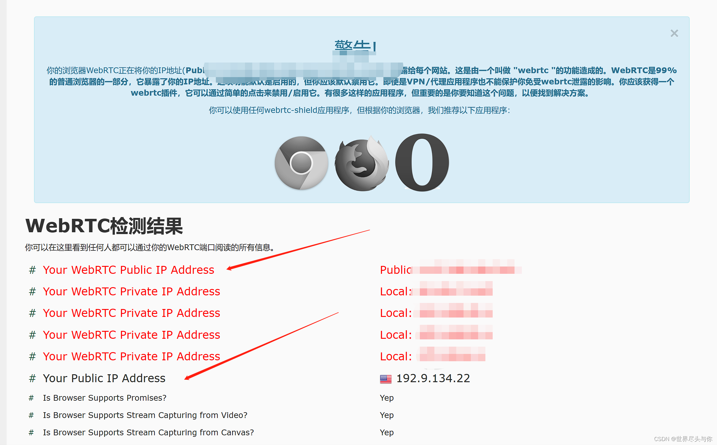The image size is (717, 445).
Task: Click the first Local IP value
Action: [436, 291]
